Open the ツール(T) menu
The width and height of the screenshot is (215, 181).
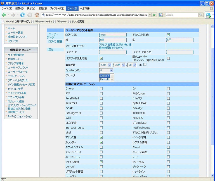pos(72,8)
